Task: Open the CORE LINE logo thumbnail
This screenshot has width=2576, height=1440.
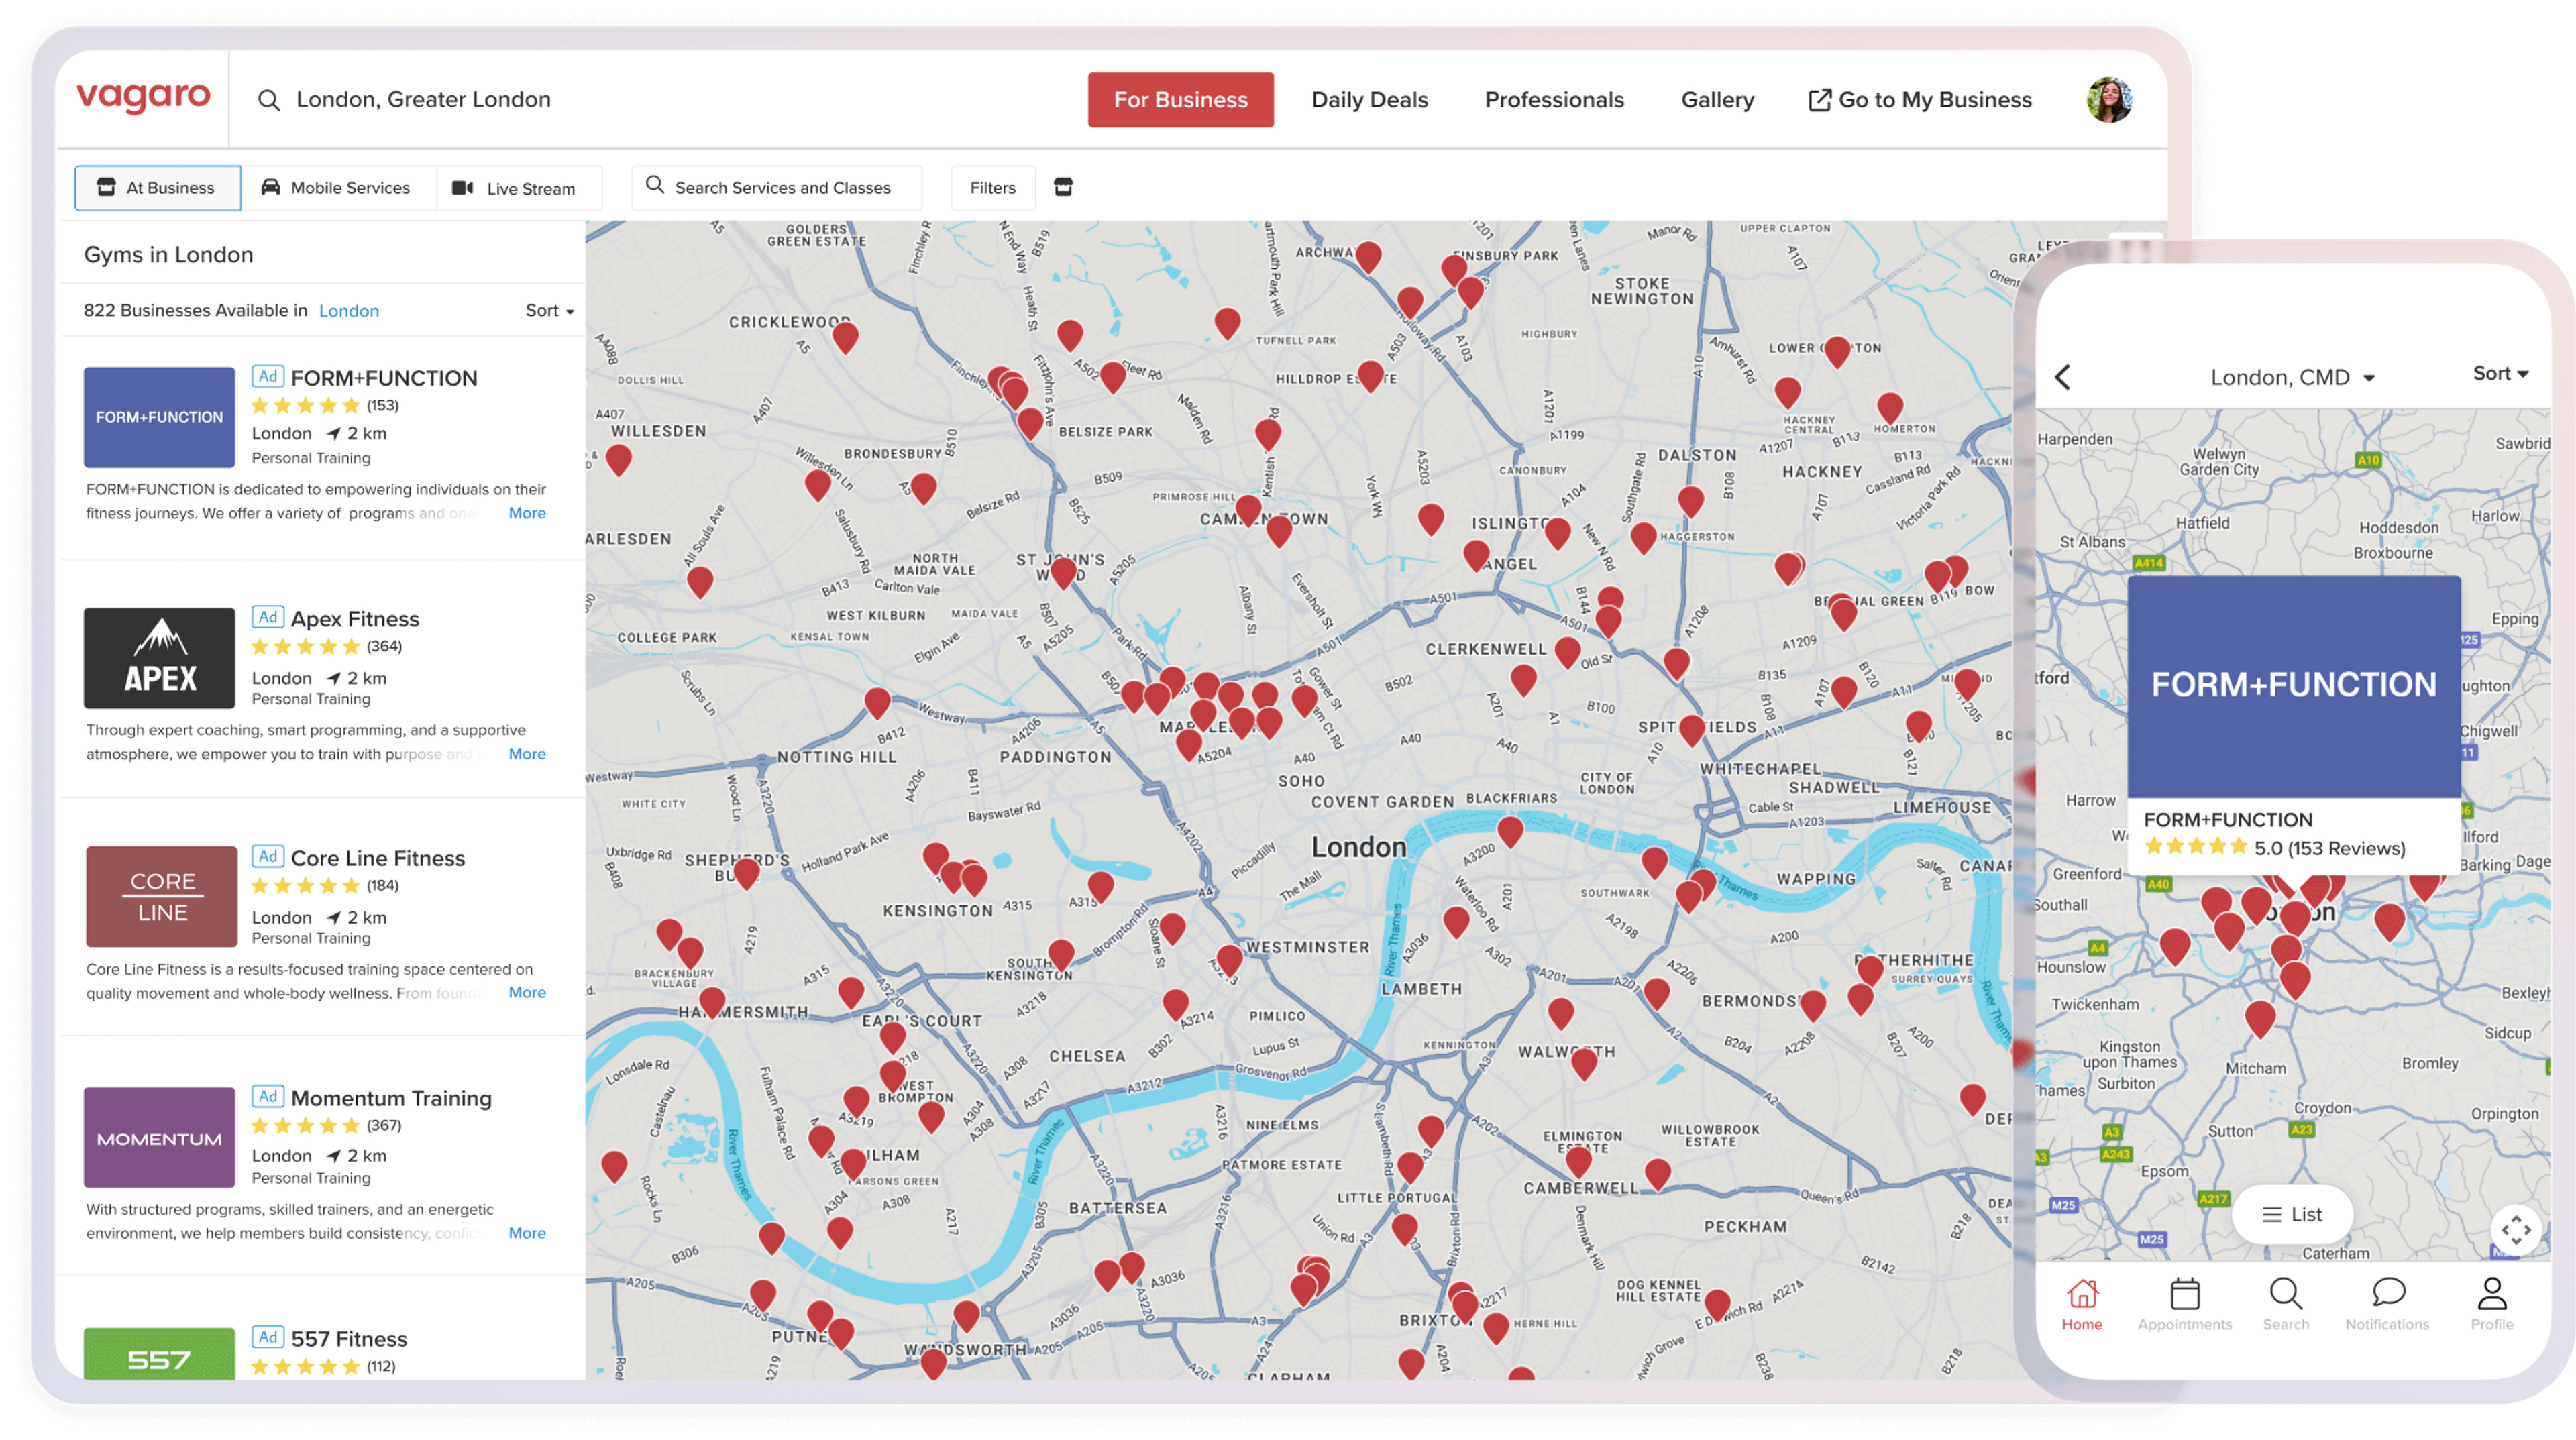Action: (x=161, y=896)
